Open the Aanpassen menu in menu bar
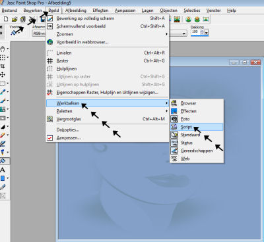264x242 pixels. (125, 11)
